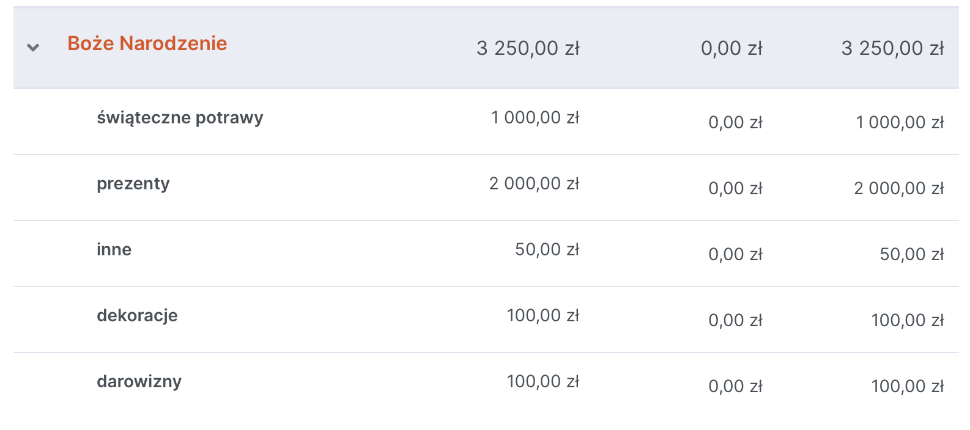Click the 0,00 zł spent for Boże Narodzenie
This screenshot has height=430, width=970.
[731, 48]
